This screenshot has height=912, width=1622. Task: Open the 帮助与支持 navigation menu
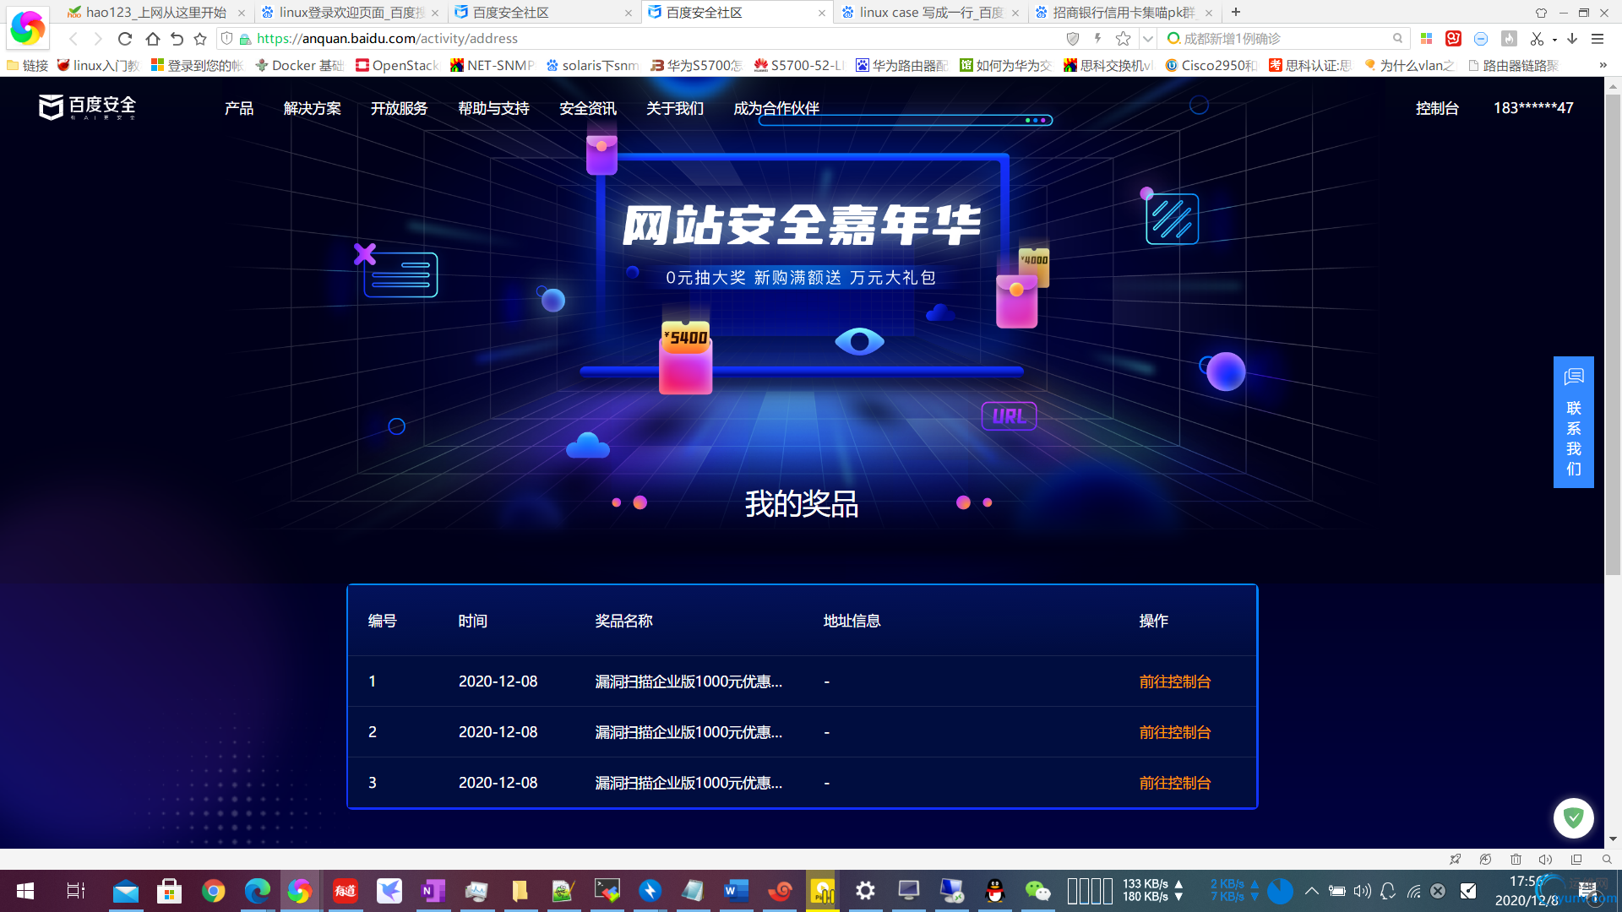[x=493, y=108]
